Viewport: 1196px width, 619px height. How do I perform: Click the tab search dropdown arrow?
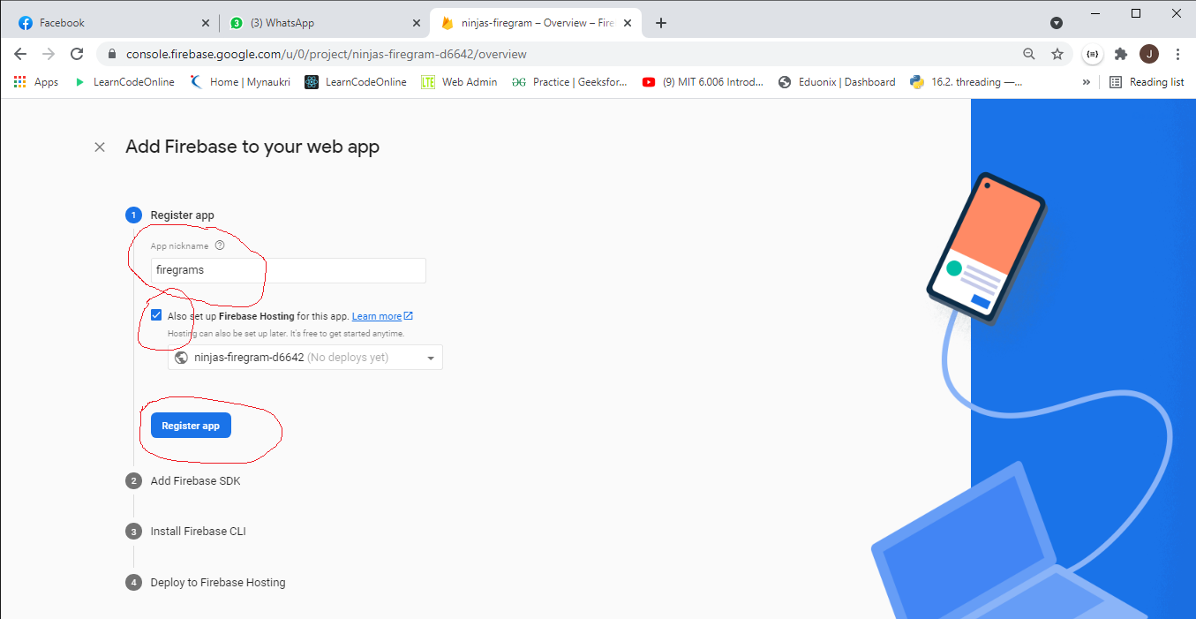click(1057, 23)
